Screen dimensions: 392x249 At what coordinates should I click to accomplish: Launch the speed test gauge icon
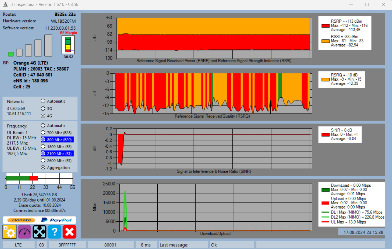click(x=25, y=232)
